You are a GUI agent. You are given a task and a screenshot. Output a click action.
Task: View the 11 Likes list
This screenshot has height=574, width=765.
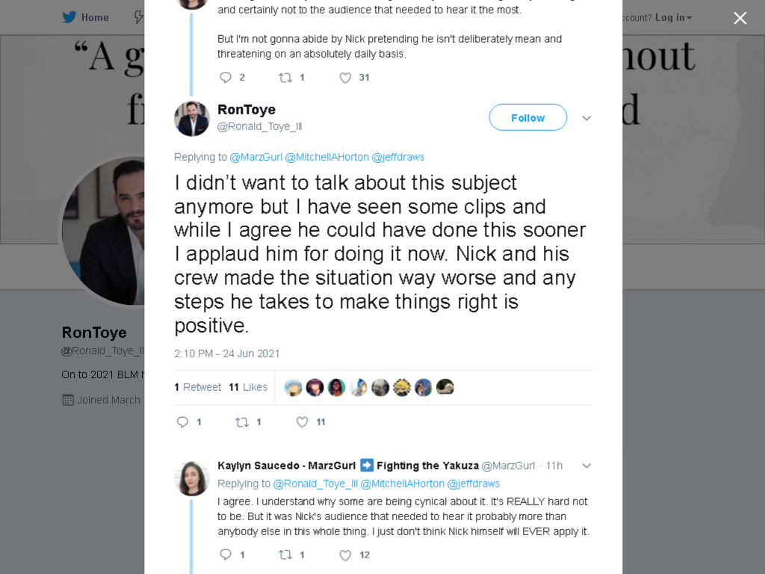pos(248,387)
